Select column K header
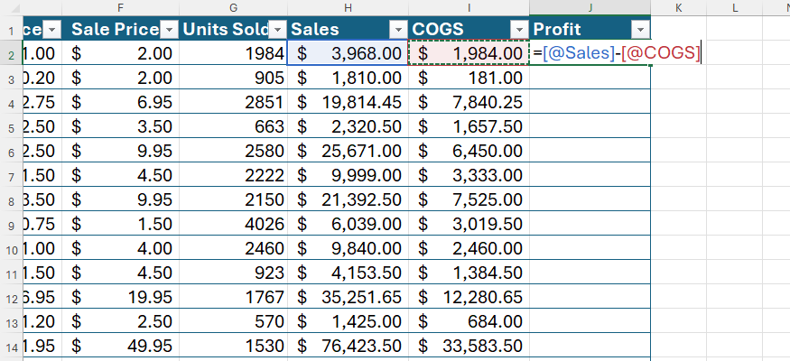790x361 pixels. (678, 7)
